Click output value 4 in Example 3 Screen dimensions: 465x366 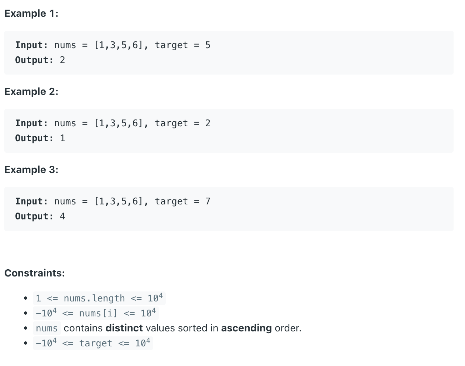pos(62,217)
